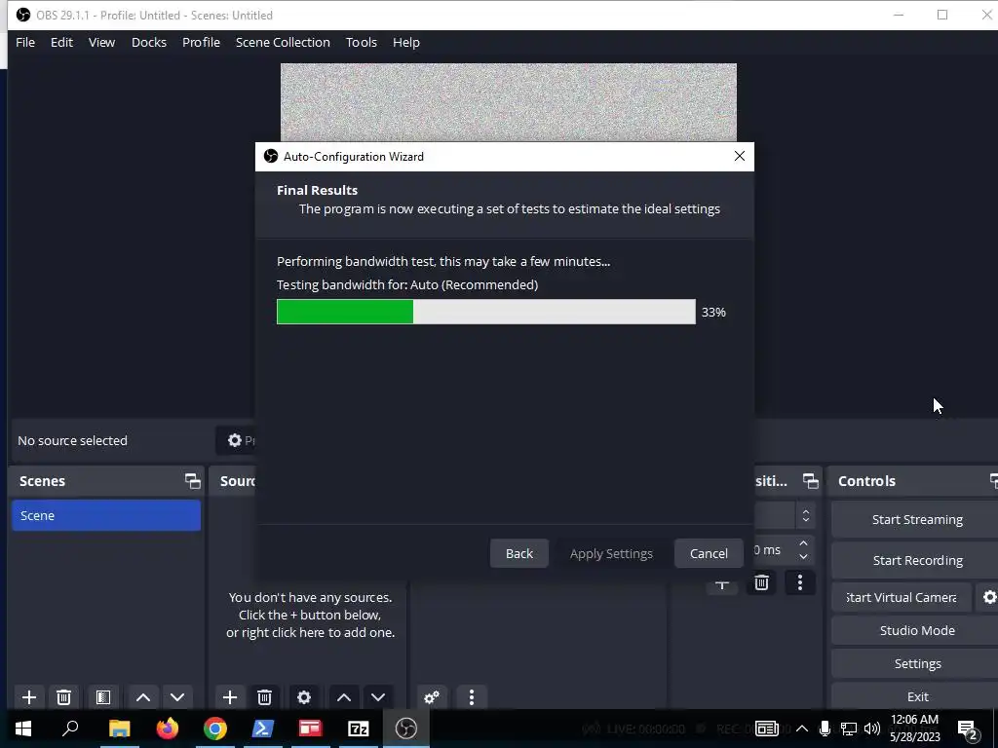The height and width of the screenshot is (748, 998).
Task: Open virtual camera settings gear
Action: [989, 597]
